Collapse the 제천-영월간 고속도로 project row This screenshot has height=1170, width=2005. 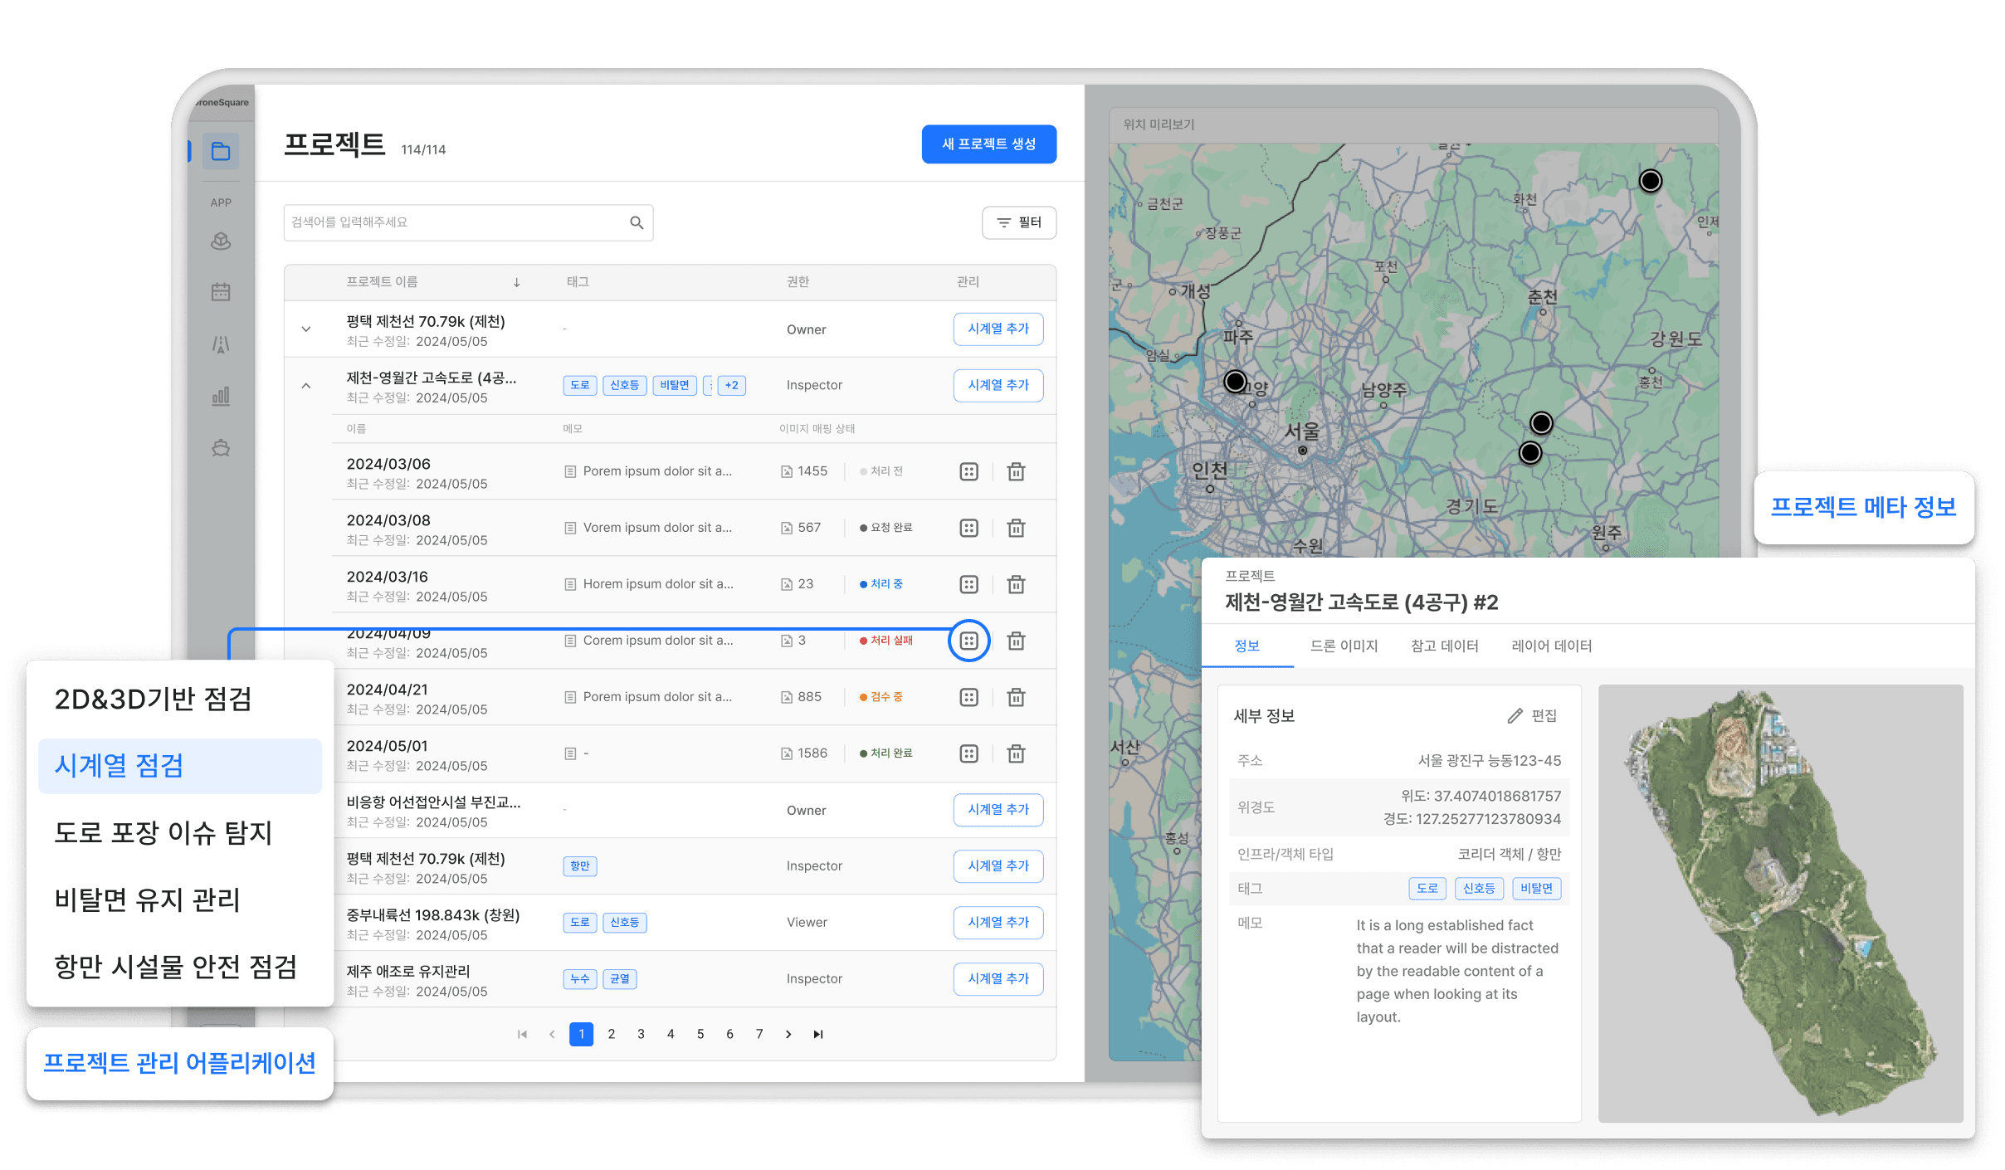click(306, 386)
